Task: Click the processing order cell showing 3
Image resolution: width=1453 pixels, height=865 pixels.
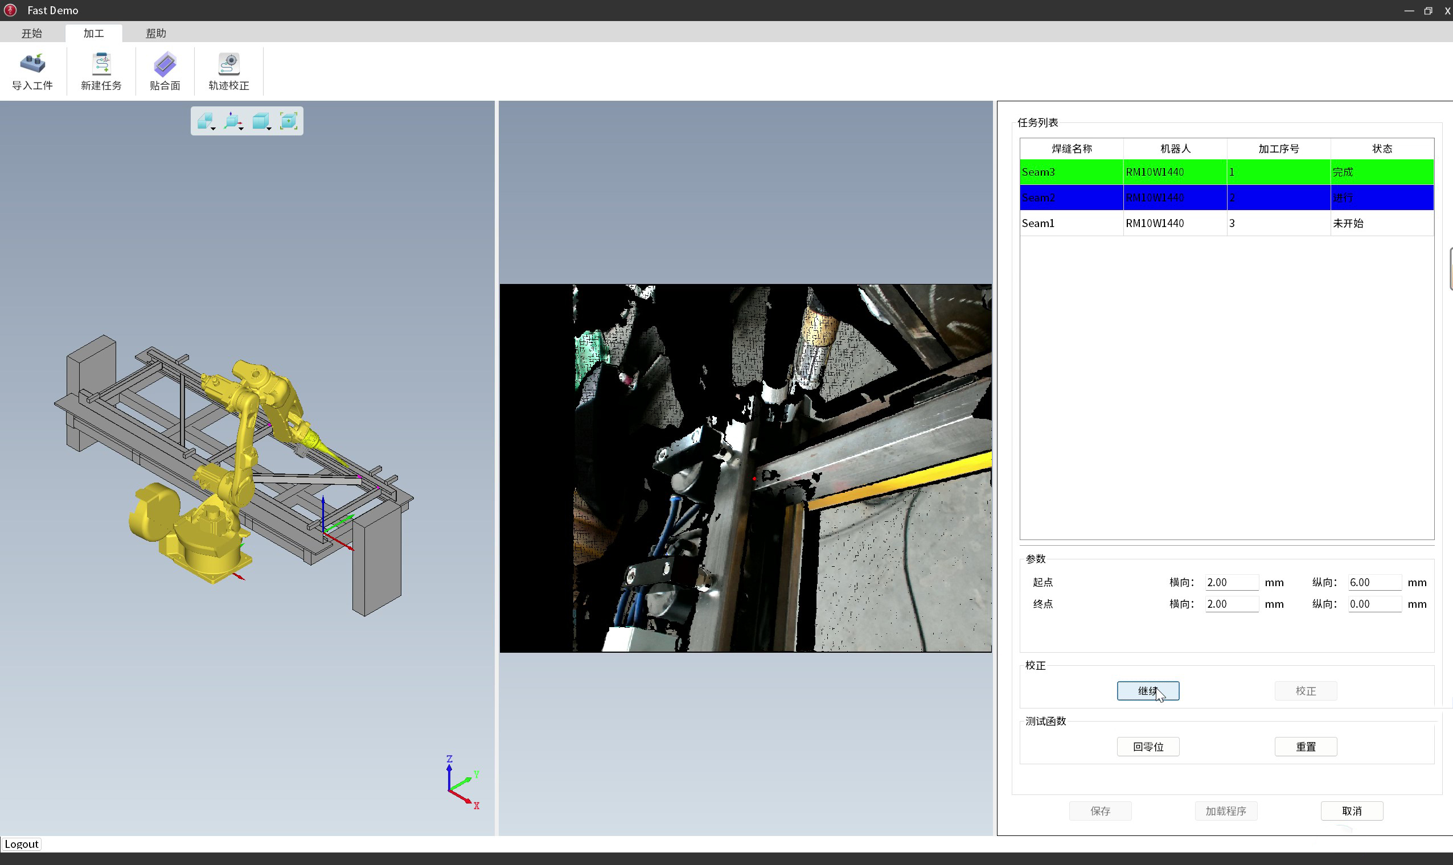Action: [x=1279, y=223]
